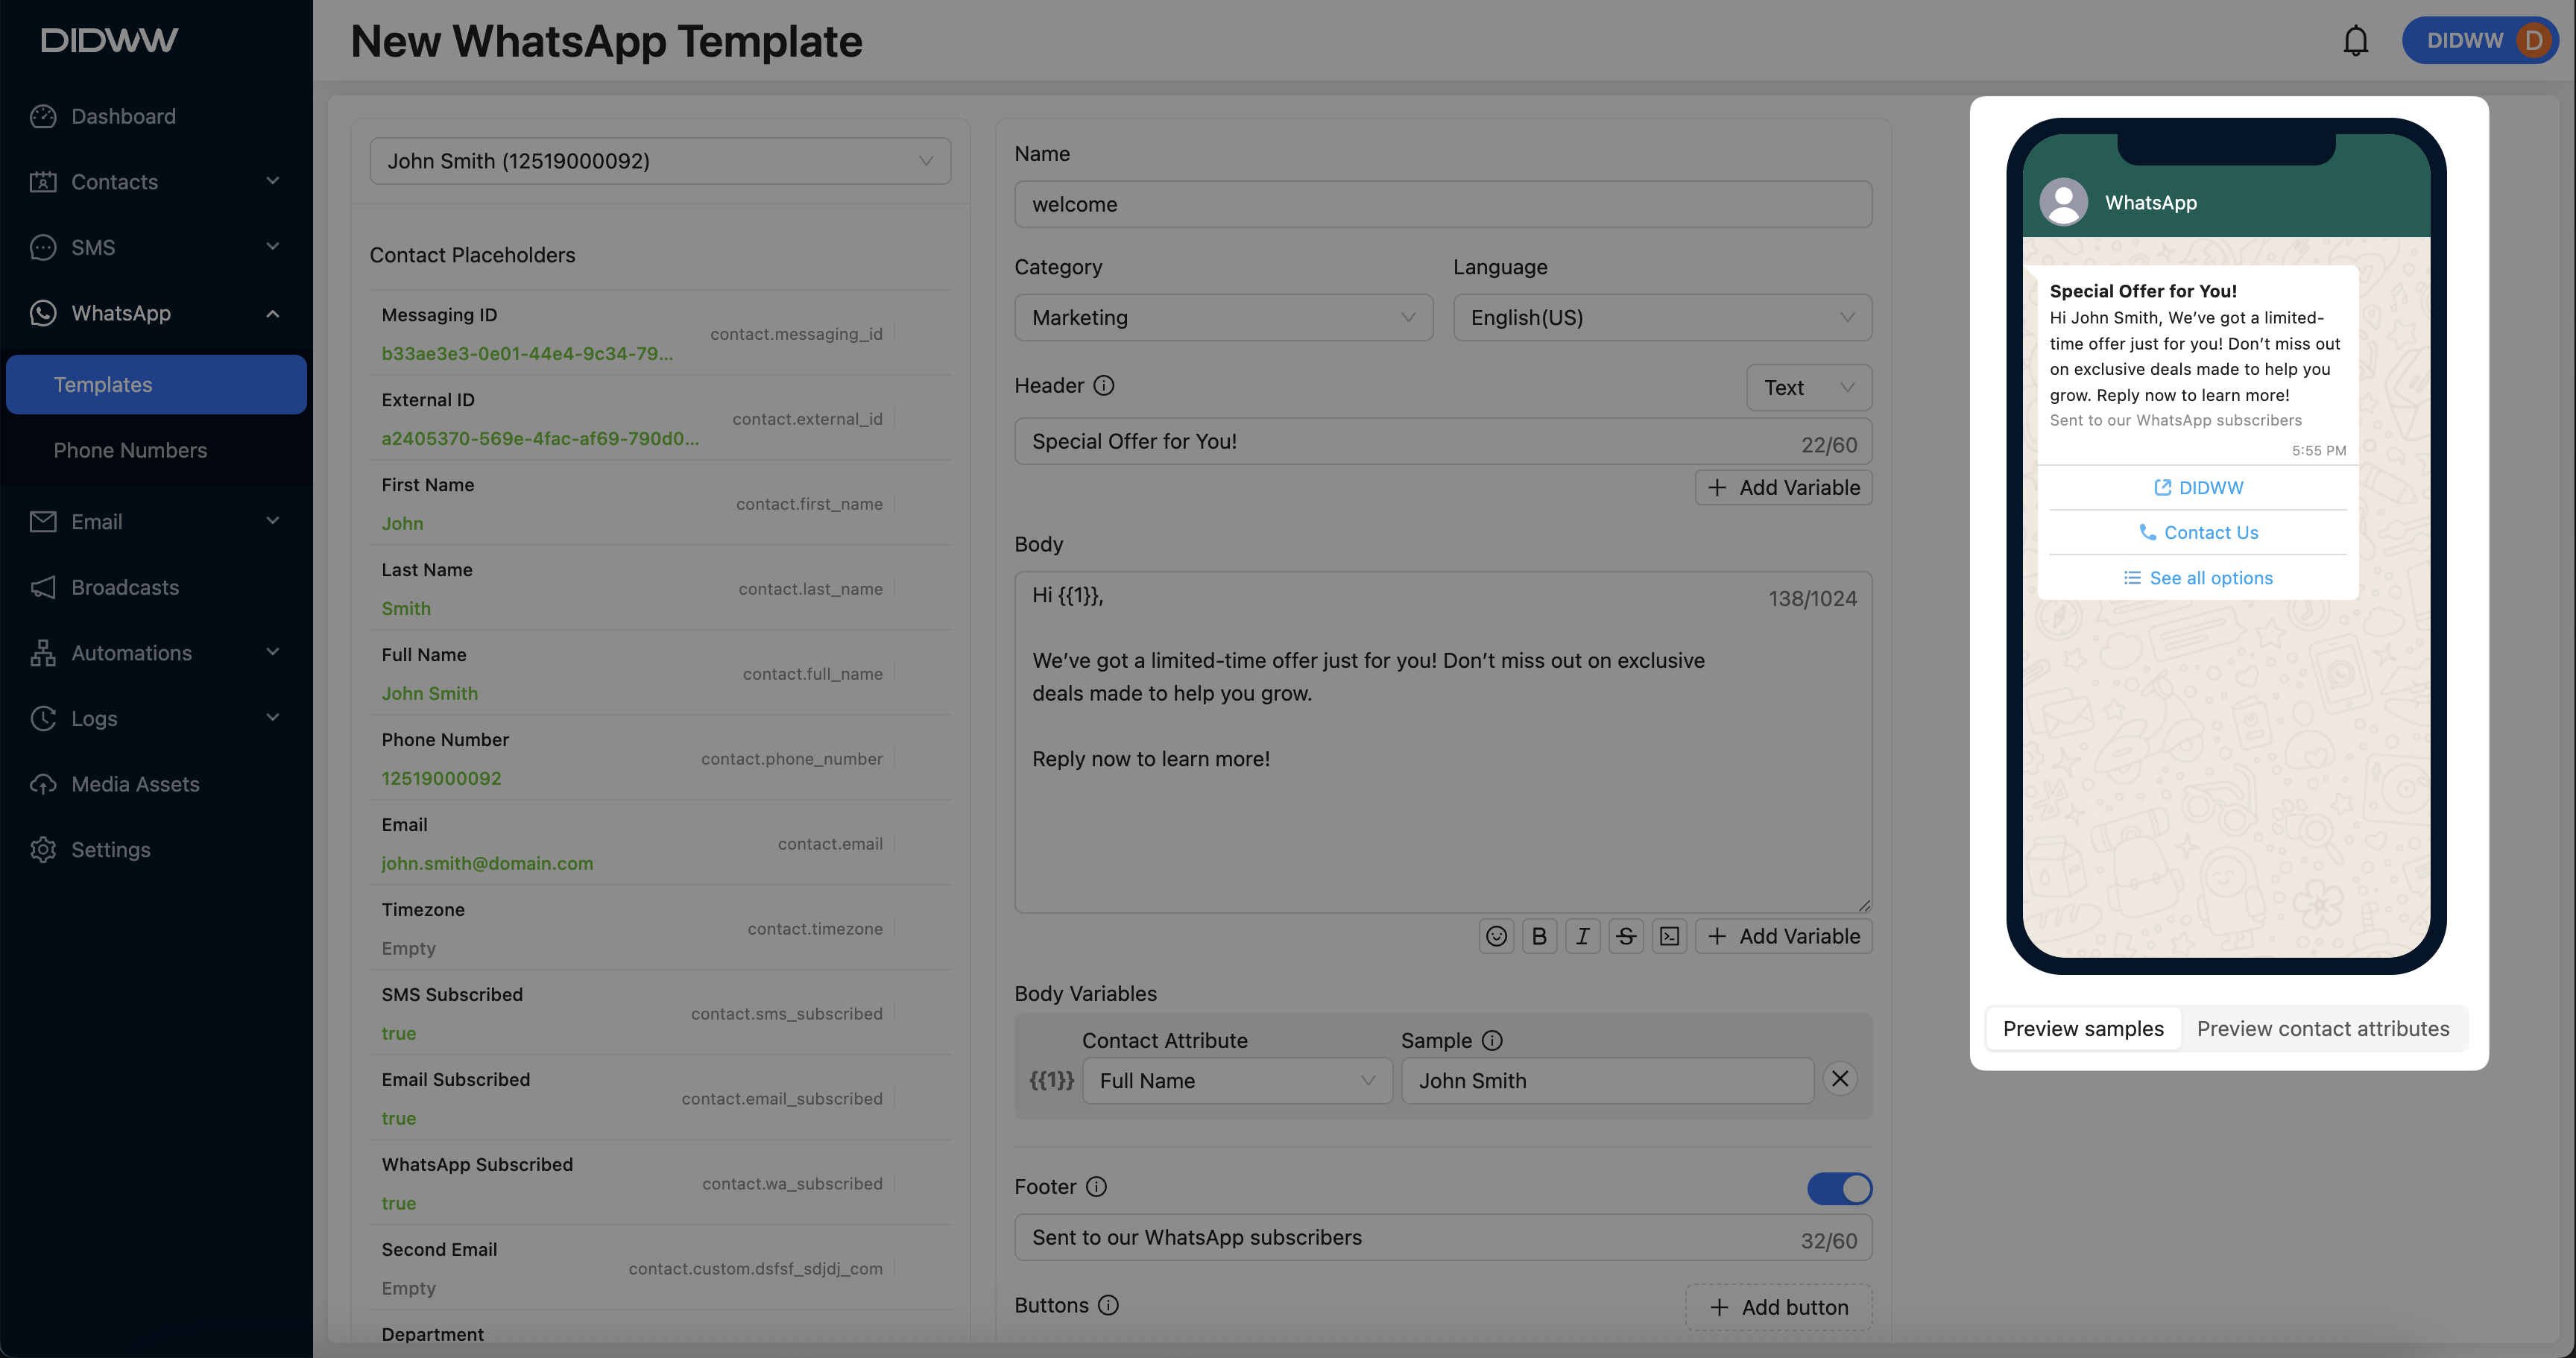Open WhatsApp Phone Numbers page
Screen dimensions: 2576x1358
tap(156, 450)
